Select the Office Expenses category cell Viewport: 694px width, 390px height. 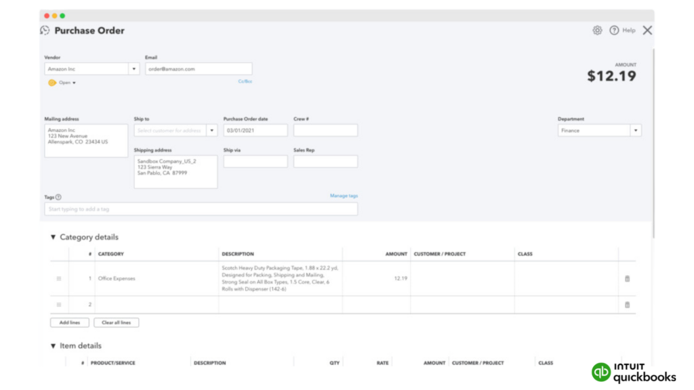tap(157, 278)
